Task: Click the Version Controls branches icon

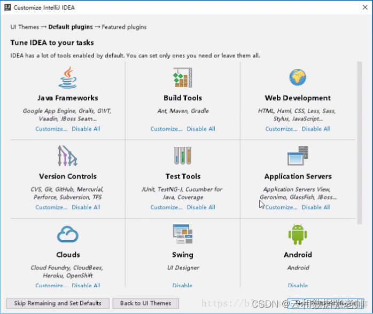Action: (67, 156)
